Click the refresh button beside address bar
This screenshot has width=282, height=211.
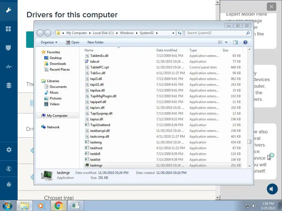click(x=180, y=33)
